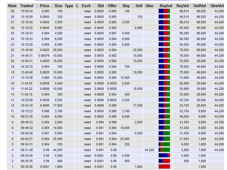Click sell value 2,800 in trade 9's row
The width and height of the screenshot is (227, 170).
pyautogui.click(x=138, y=122)
